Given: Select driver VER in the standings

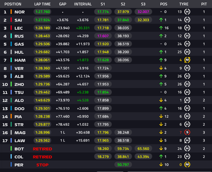Looking at the screenshot, I should click(19, 68).
